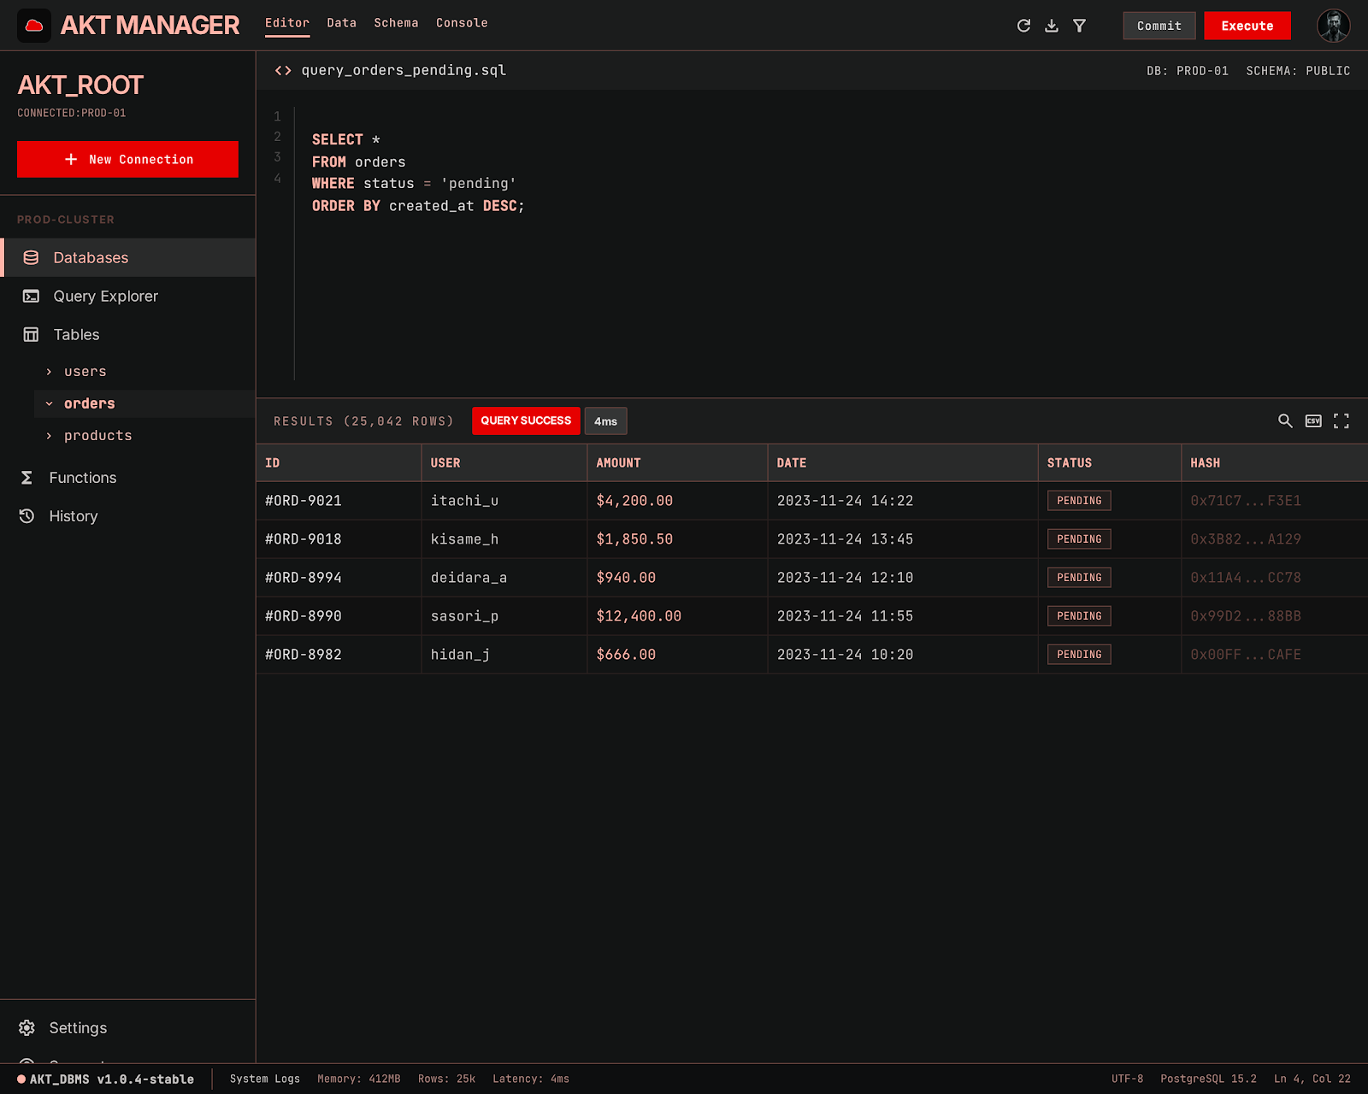This screenshot has height=1094, width=1368.
Task: Select the orders table label
Action: click(90, 403)
